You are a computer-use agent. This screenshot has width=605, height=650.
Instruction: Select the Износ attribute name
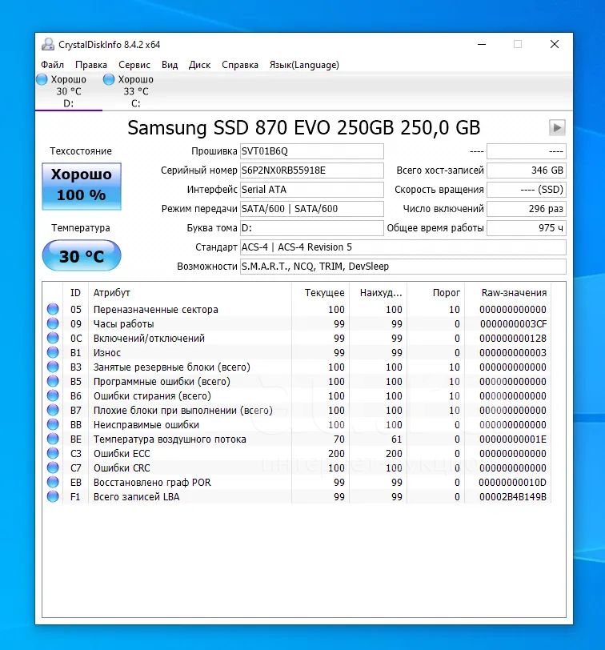pyautogui.click(x=107, y=353)
